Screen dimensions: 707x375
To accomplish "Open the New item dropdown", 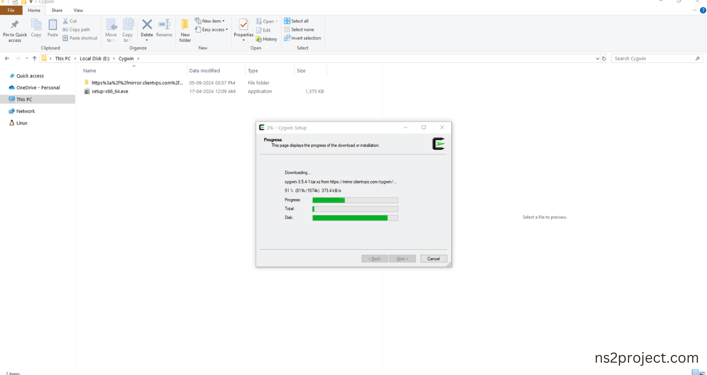I will (x=210, y=21).
